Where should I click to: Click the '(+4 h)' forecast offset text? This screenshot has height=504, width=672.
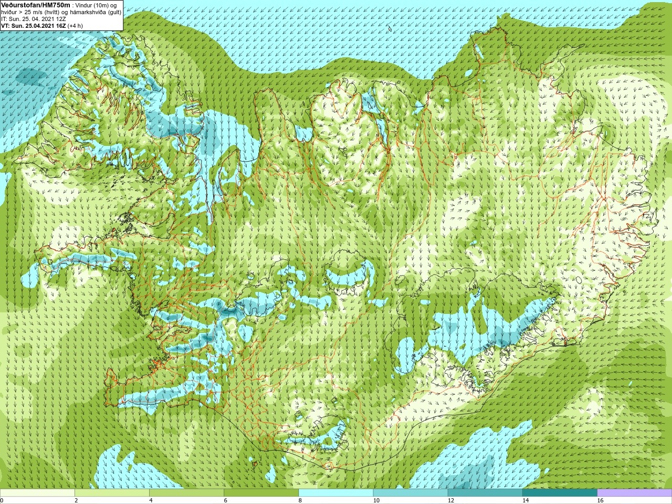(x=76, y=25)
